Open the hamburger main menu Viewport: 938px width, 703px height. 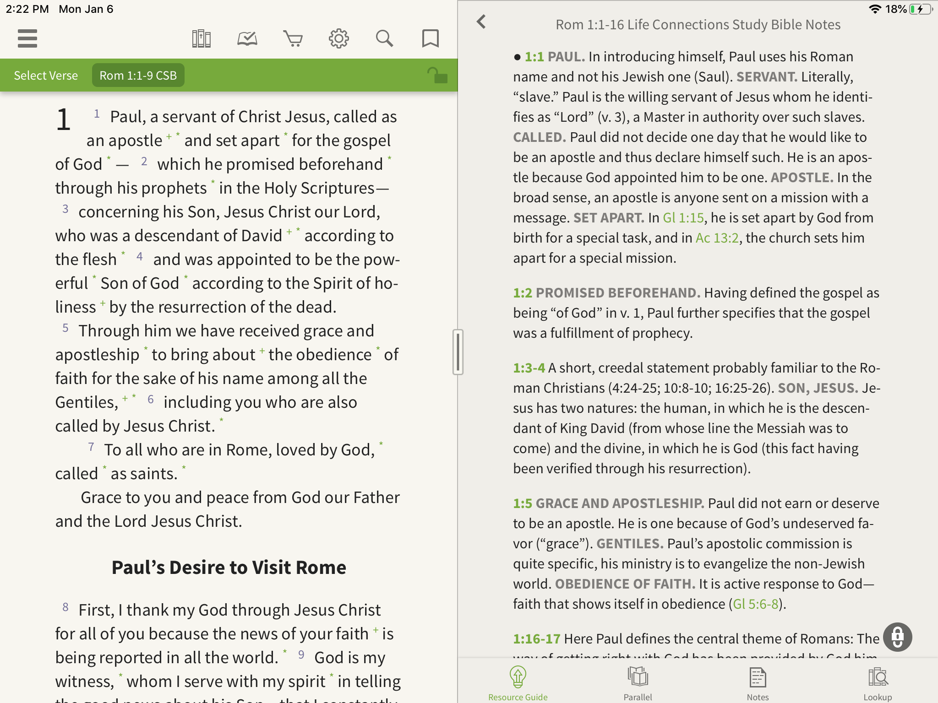27,38
